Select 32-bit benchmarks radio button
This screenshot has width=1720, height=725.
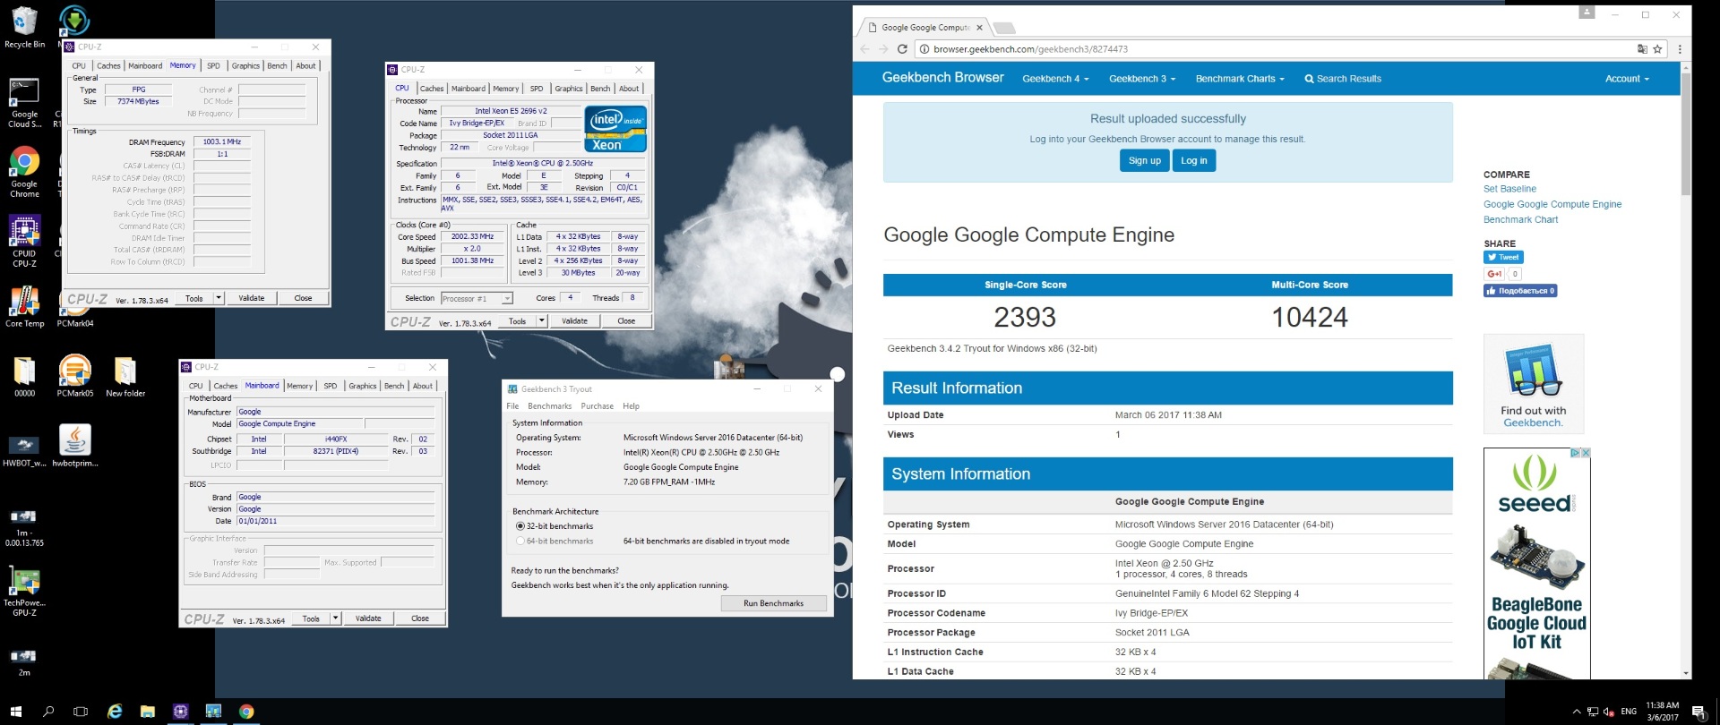point(520,526)
